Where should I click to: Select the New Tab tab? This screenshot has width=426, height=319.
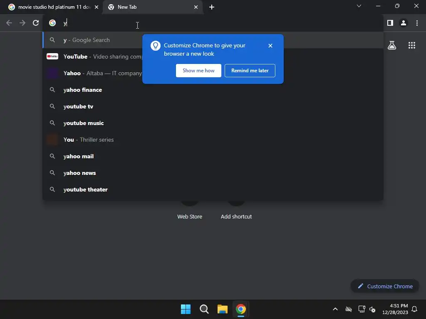tap(152, 7)
